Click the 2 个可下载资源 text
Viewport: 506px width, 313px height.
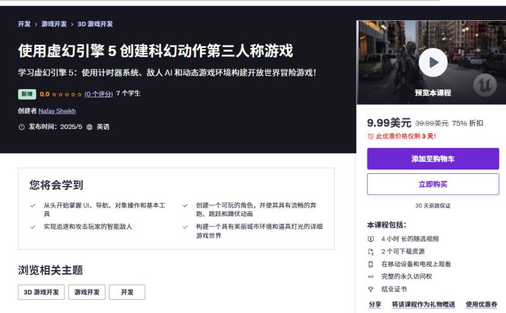(403, 252)
